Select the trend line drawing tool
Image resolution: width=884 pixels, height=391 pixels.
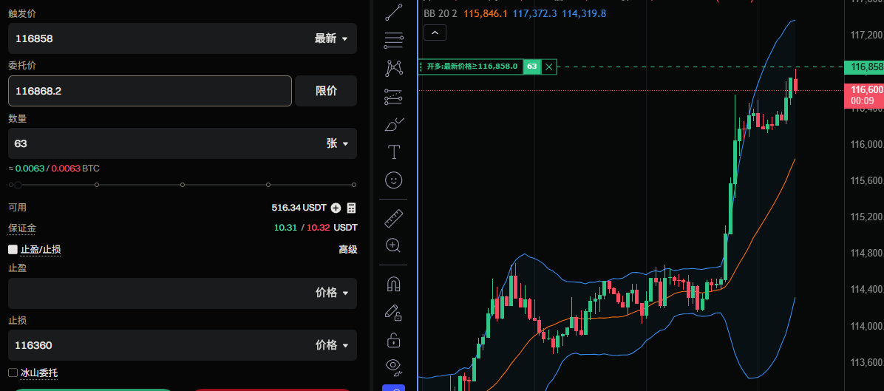pyautogui.click(x=393, y=13)
